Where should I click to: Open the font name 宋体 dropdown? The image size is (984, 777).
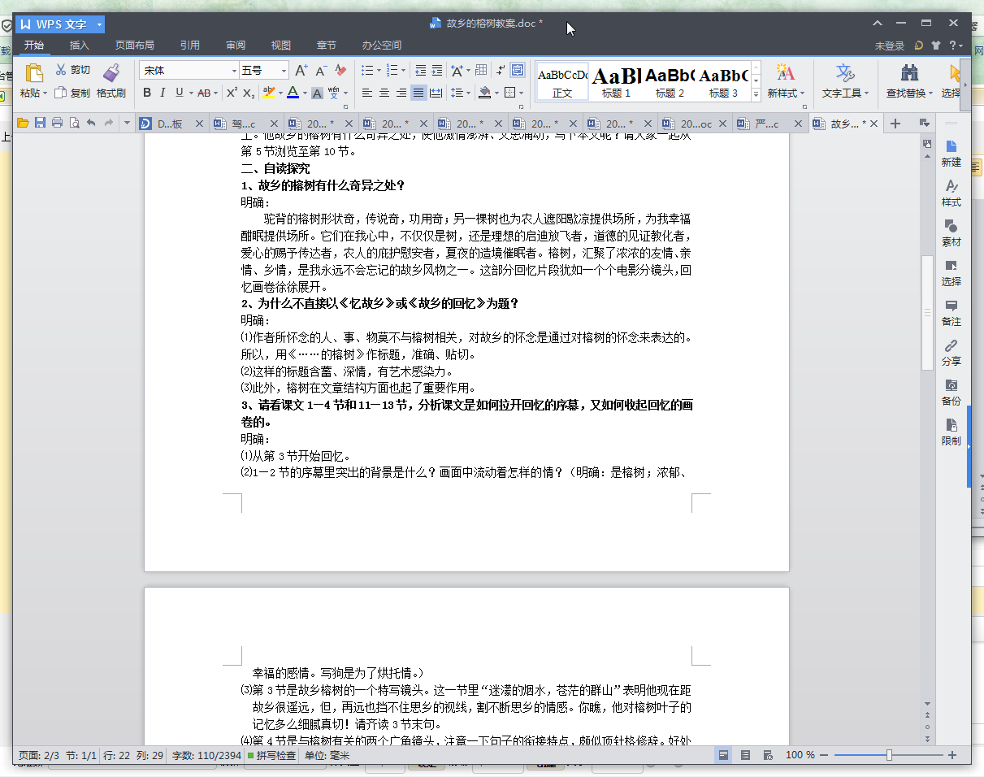[x=234, y=71]
